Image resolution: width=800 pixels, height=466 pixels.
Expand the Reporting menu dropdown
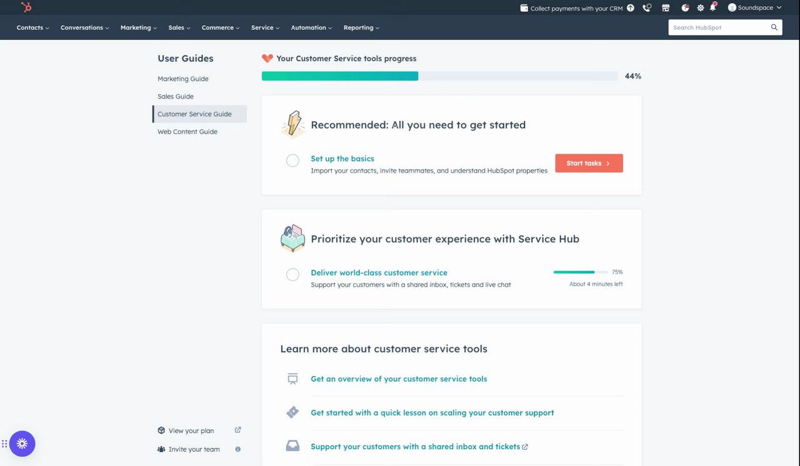361,27
